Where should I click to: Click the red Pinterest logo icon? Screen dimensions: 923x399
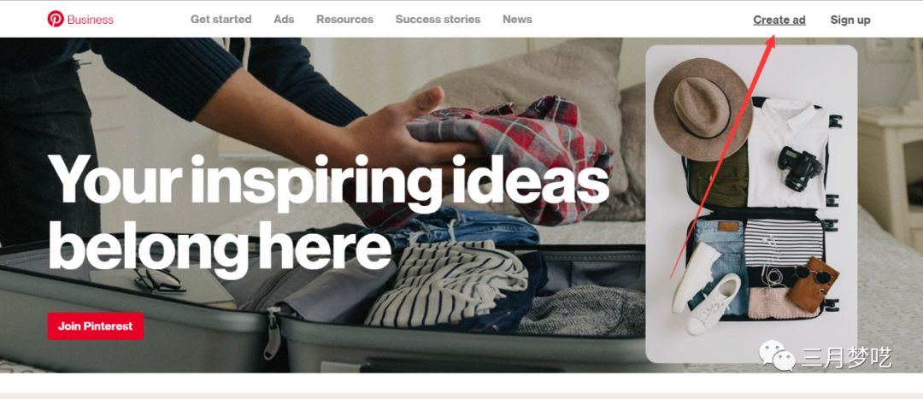click(x=56, y=19)
